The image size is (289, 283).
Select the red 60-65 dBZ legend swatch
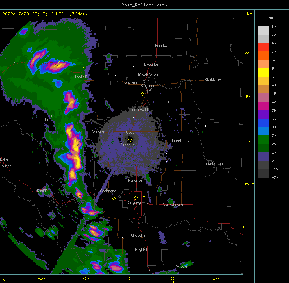point(264,47)
